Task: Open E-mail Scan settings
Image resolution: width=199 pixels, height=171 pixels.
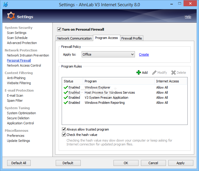Action: pyautogui.click(x=15, y=95)
